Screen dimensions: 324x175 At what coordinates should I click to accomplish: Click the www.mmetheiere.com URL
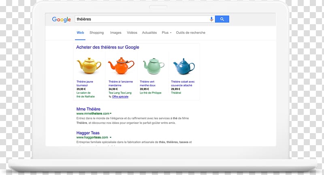93,114
